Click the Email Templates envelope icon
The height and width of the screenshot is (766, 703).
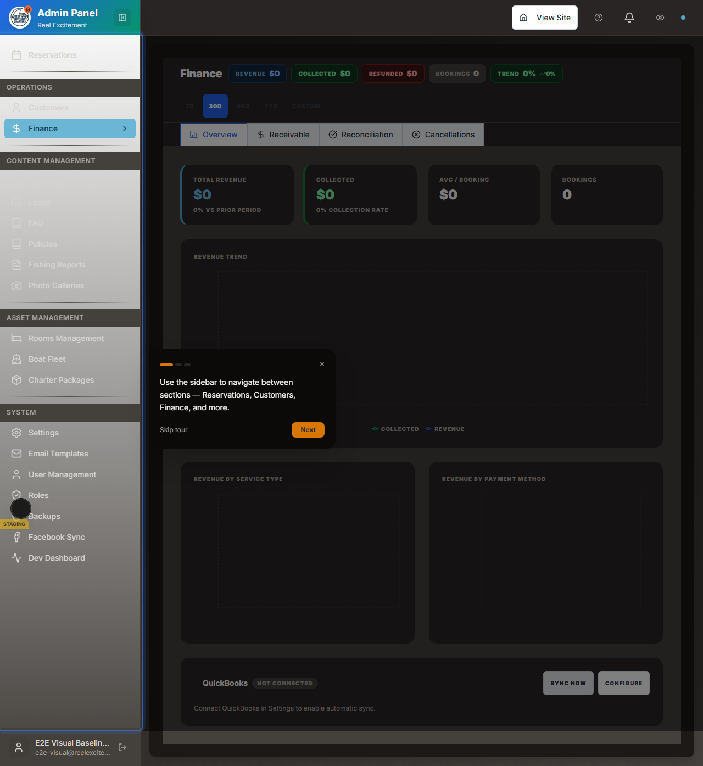coord(16,454)
